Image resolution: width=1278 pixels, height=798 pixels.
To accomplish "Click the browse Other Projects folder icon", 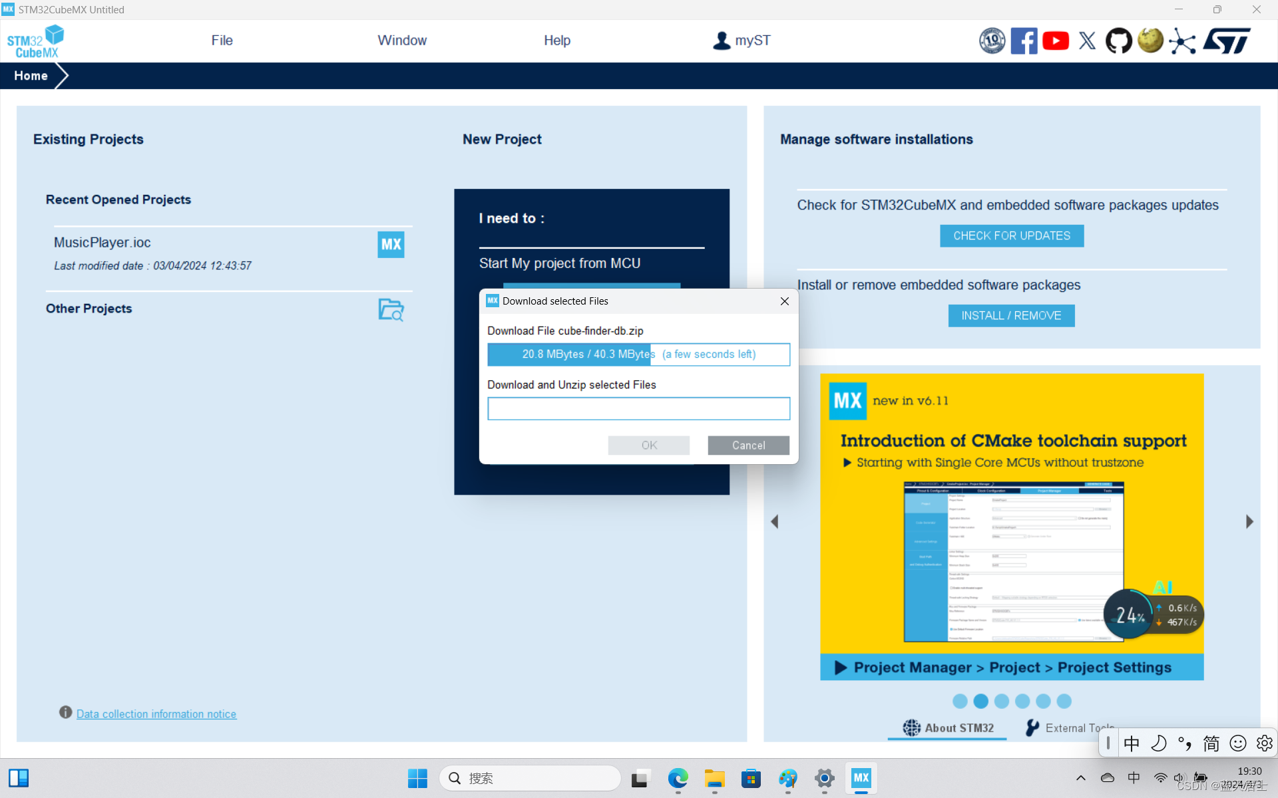I will [391, 309].
